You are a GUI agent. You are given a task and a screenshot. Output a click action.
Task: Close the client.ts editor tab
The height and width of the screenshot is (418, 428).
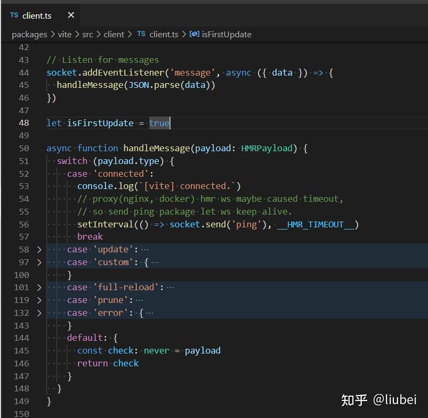[71, 15]
